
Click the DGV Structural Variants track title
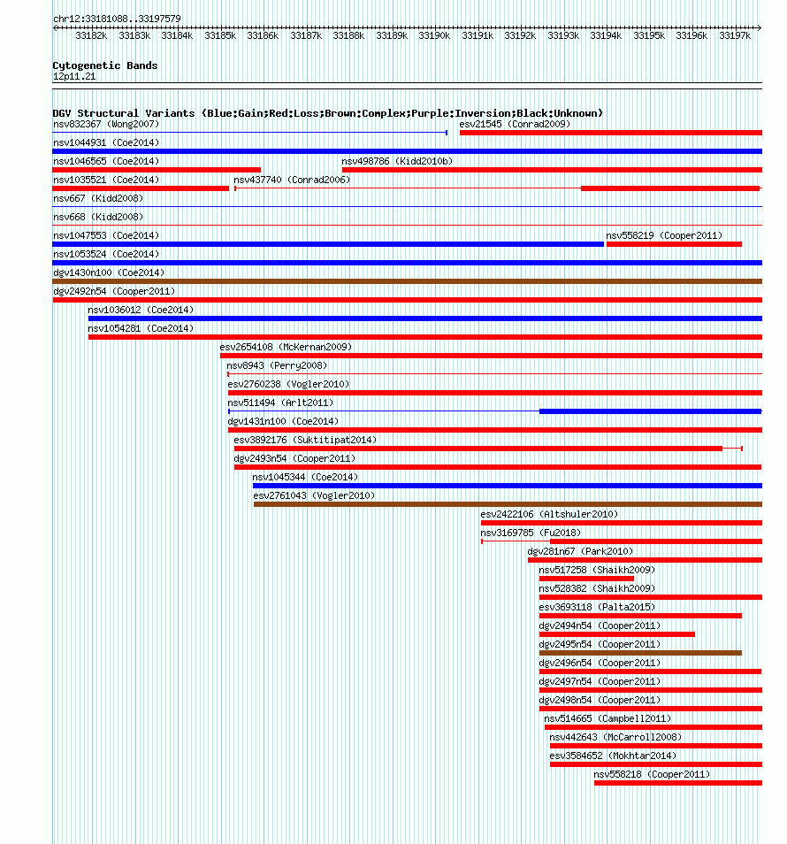(x=327, y=113)
